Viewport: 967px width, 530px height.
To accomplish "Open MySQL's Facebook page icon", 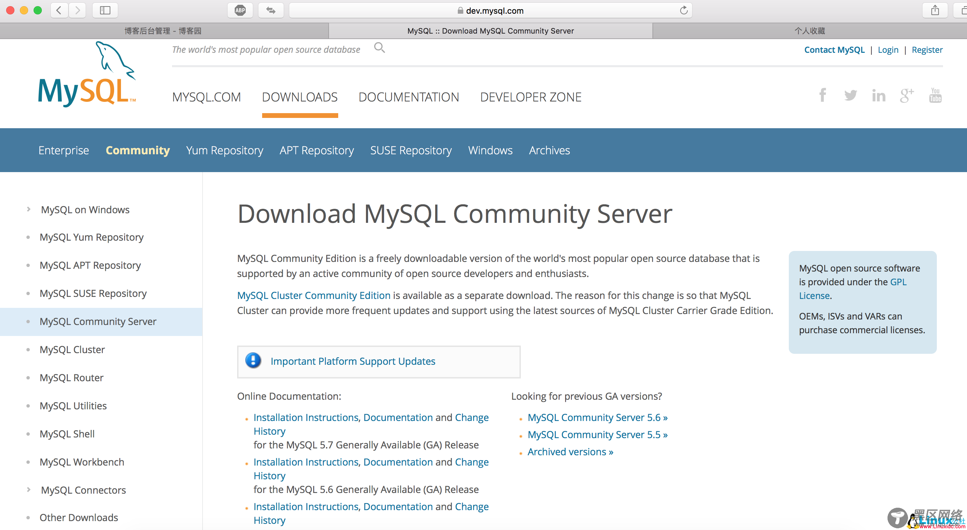I will pos(822,95).
